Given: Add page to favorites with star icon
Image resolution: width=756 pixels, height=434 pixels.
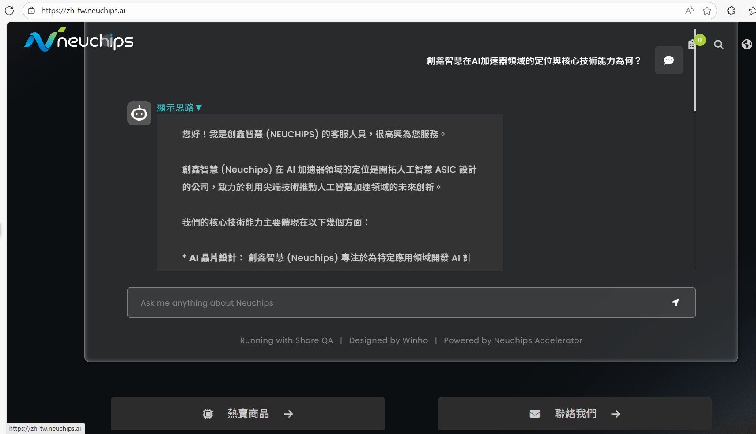Looking at the screenshot, I should point(707,11).
